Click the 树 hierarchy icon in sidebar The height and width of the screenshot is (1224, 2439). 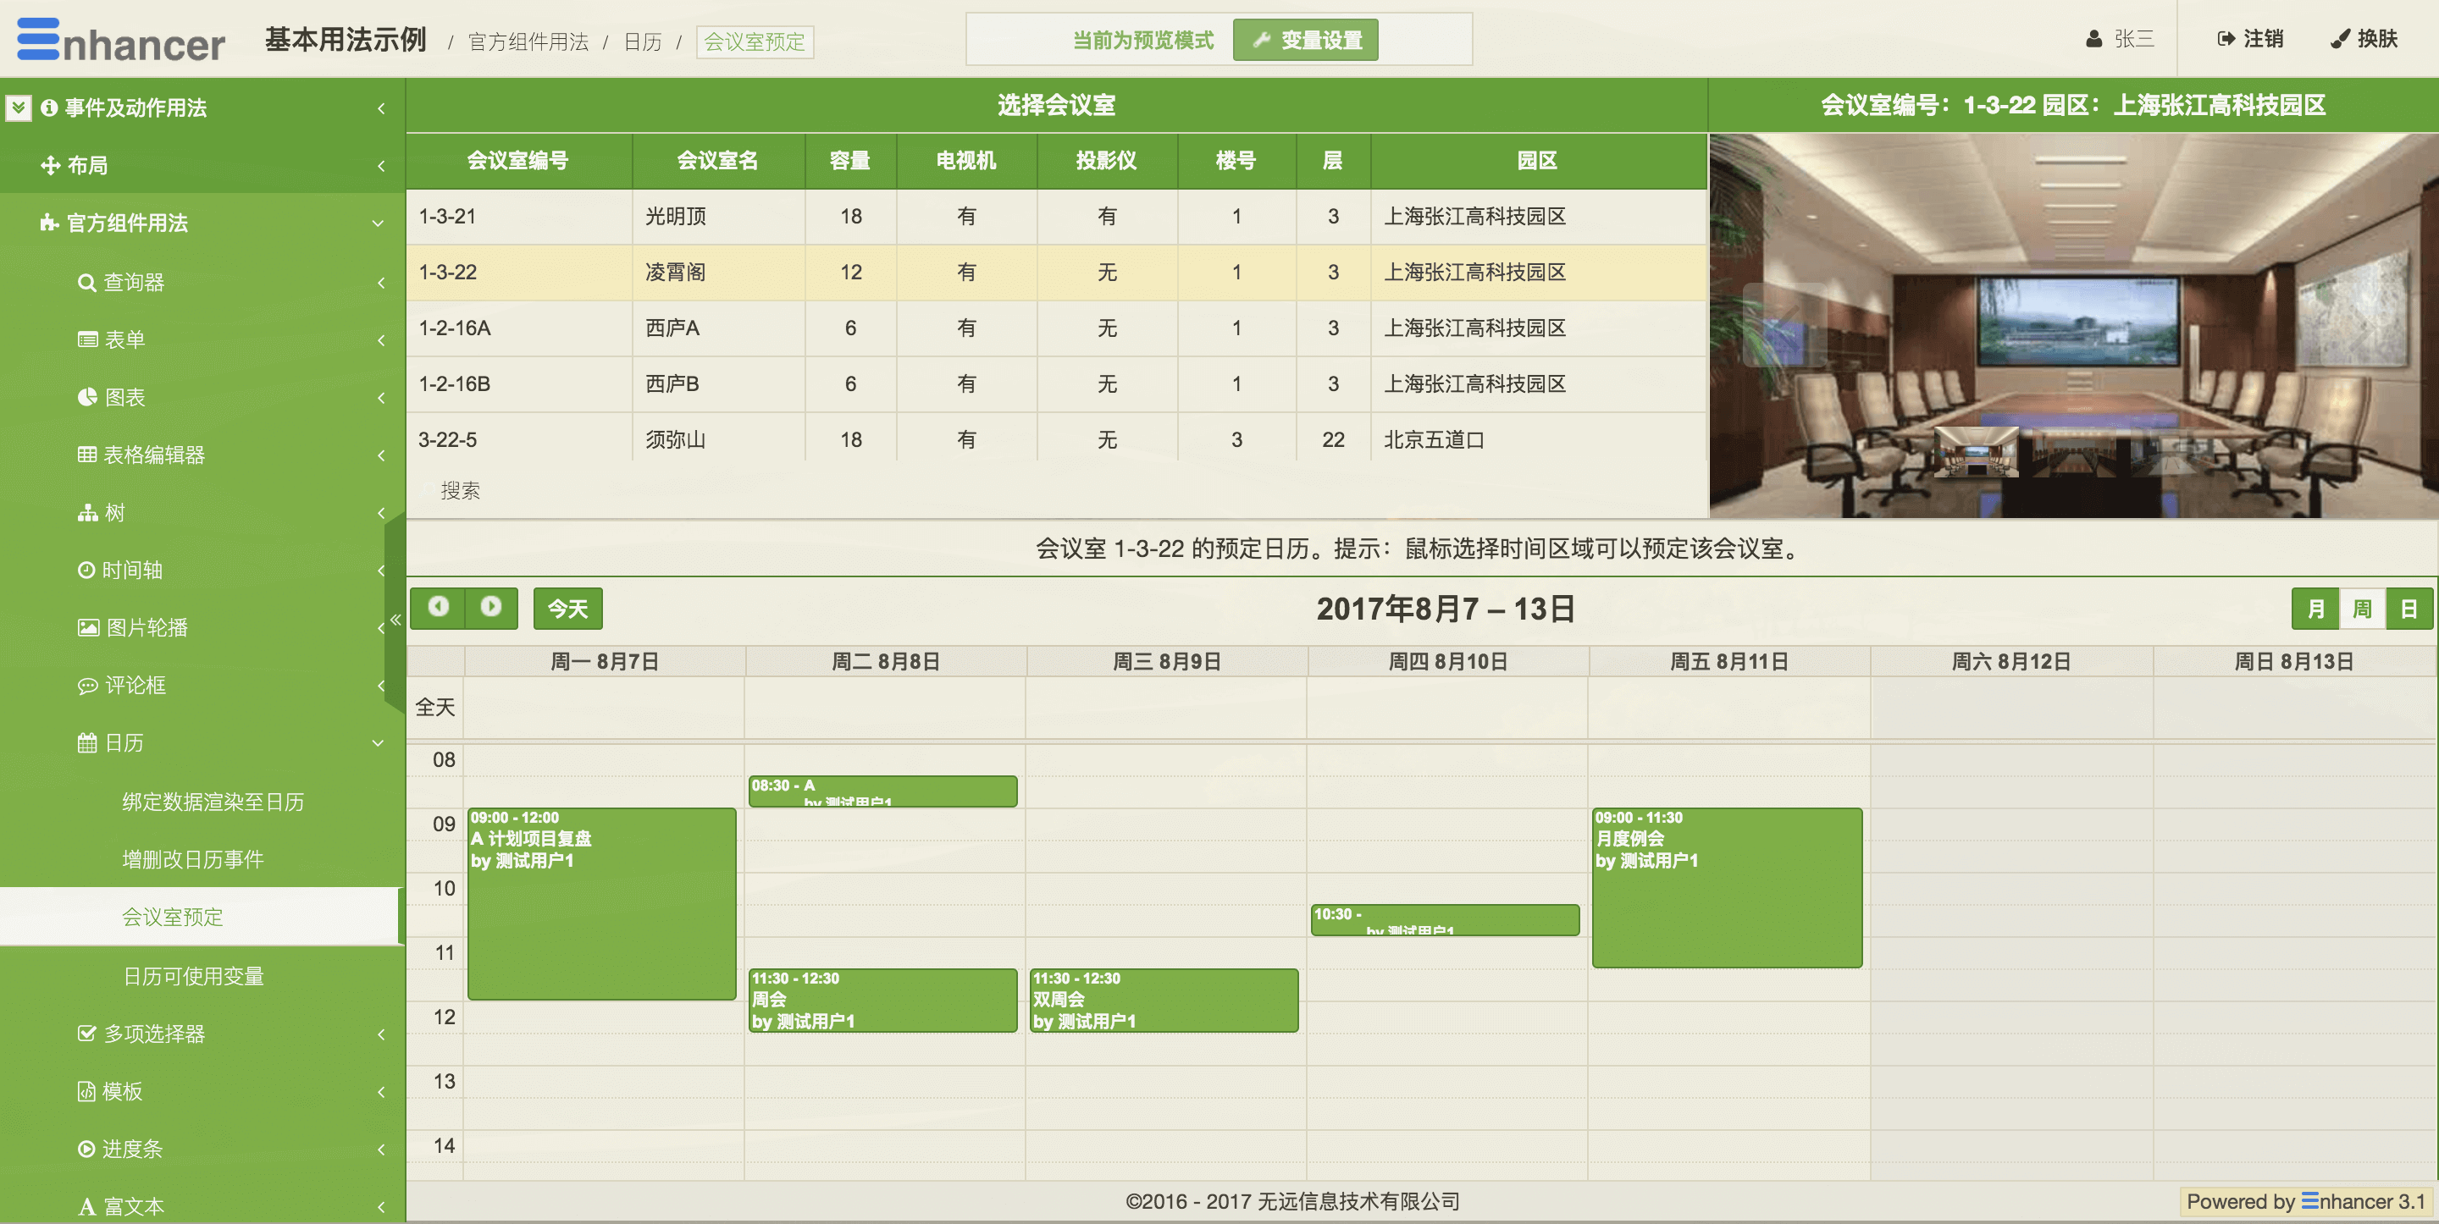click(x=87, y=512)
